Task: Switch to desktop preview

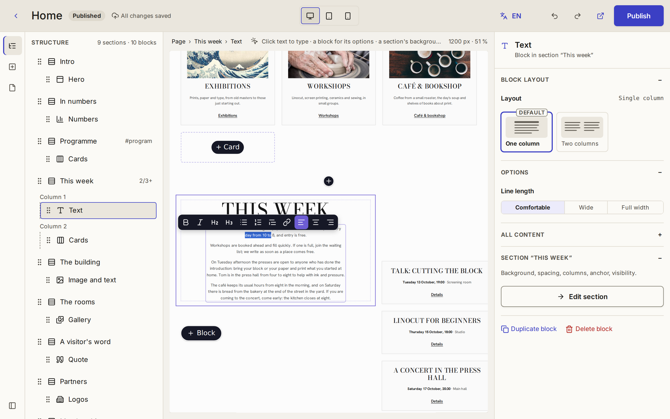Action: pos(310,16)
